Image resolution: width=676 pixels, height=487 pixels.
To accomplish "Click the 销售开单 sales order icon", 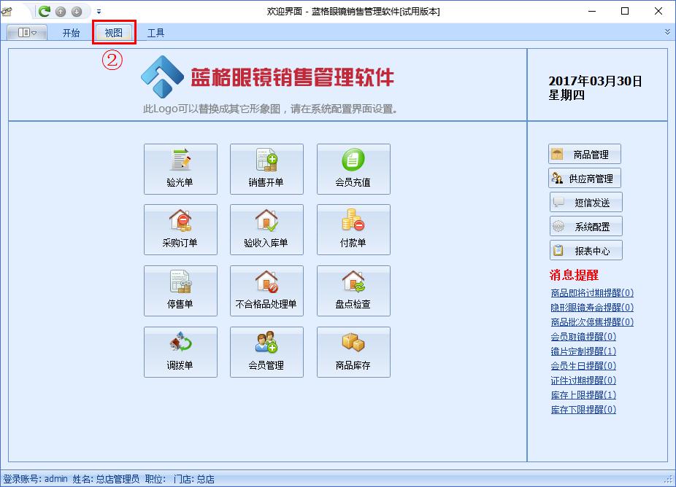I will click(x=266, y=168).
